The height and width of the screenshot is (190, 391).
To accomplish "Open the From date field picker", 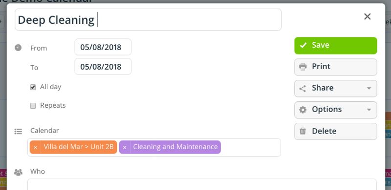I will click(103, 47).
